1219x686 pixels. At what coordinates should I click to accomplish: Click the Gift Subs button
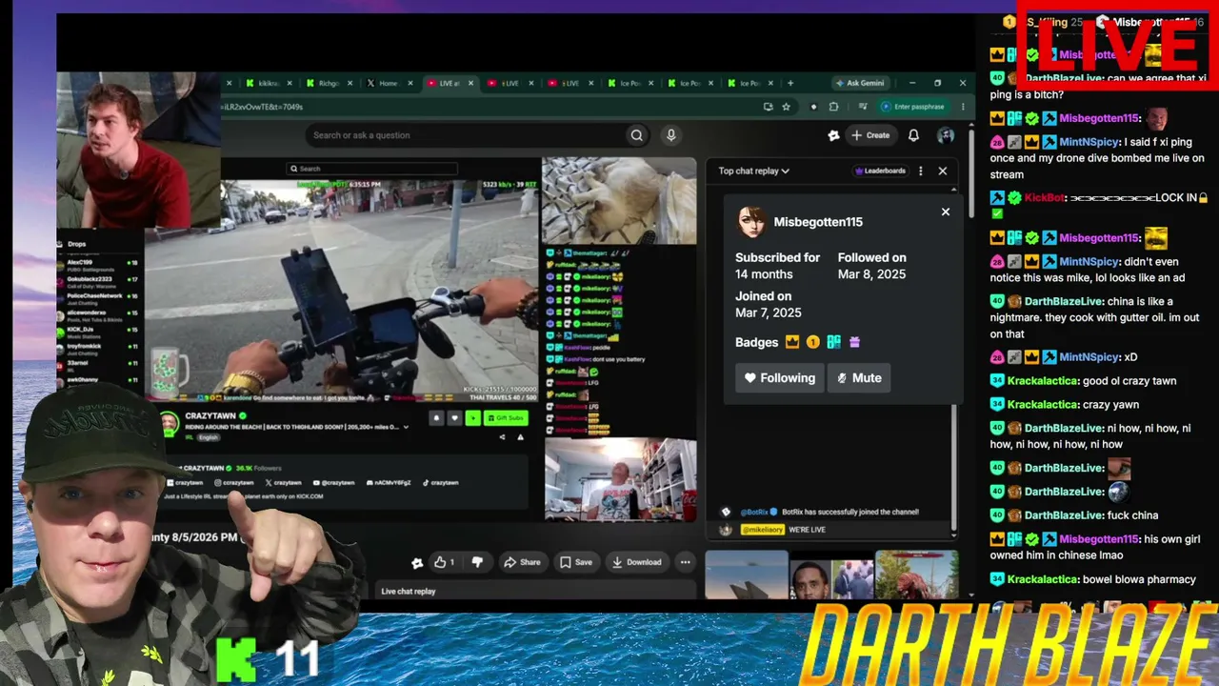(506, 417)
